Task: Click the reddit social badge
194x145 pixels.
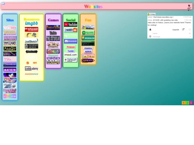Action: click(70, 30)
